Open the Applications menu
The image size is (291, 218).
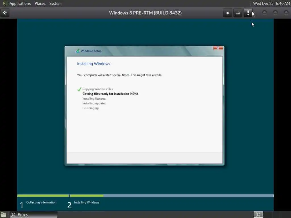click(x=20, y=3)
